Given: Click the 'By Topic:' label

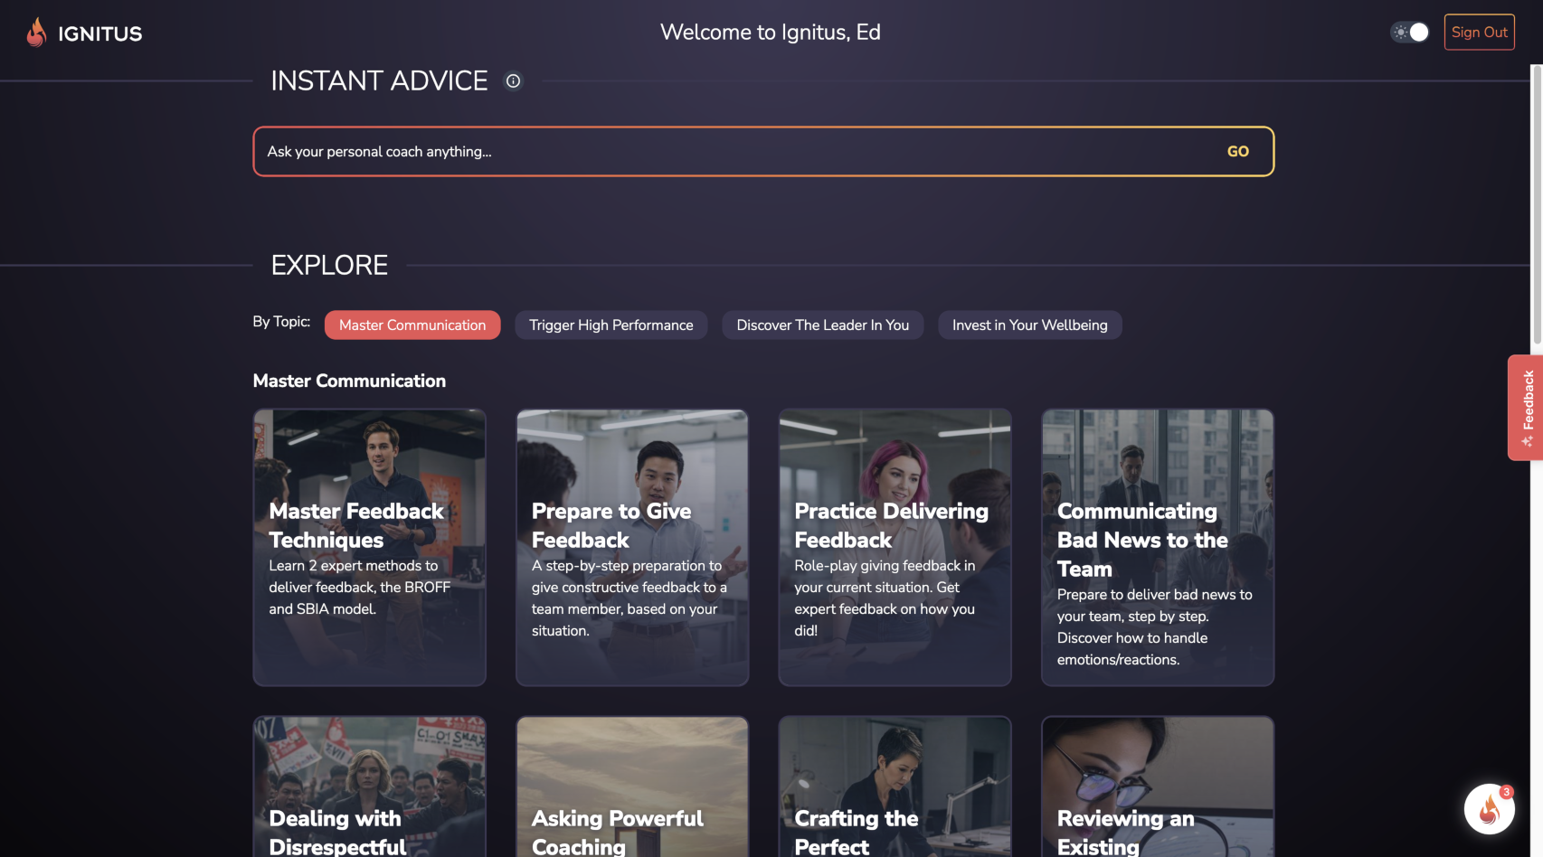Looking at the screenshot, I should coord(281,322).
